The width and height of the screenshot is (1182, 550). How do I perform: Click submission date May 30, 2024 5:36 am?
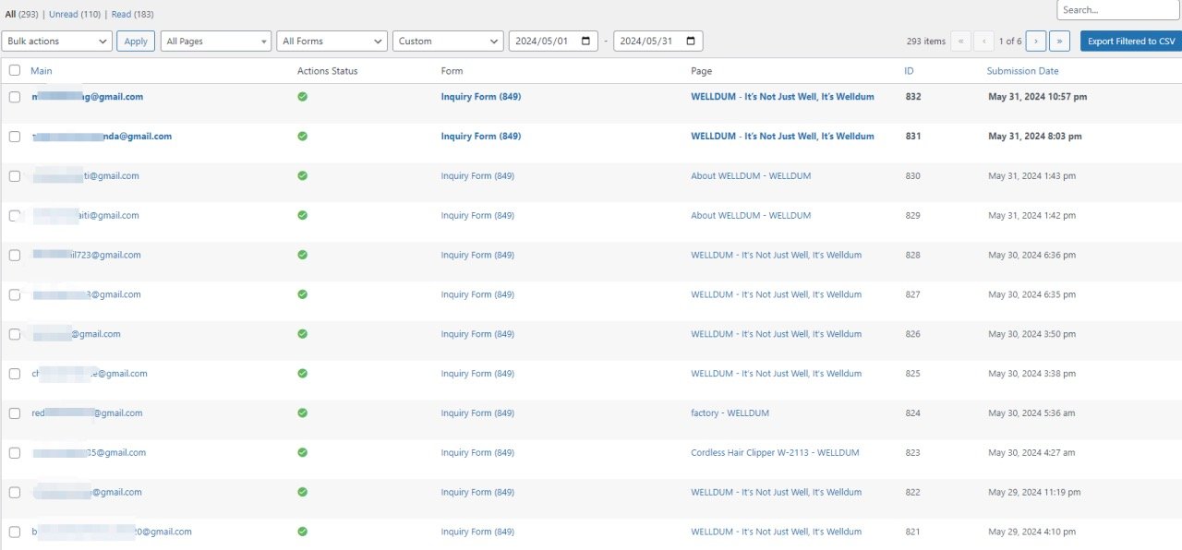point(1031,413)
